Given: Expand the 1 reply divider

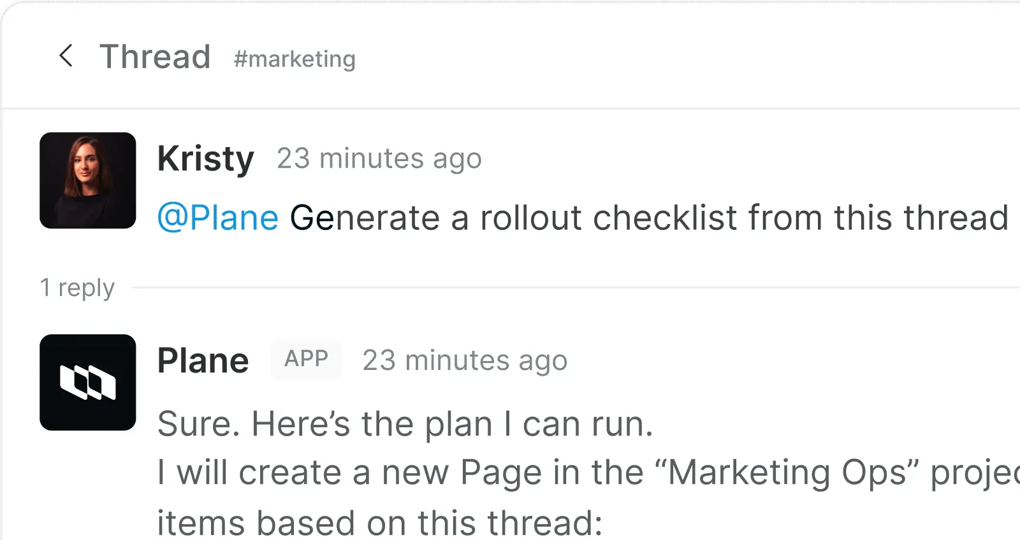Looking at the screenshot, I should coord(77,288).
